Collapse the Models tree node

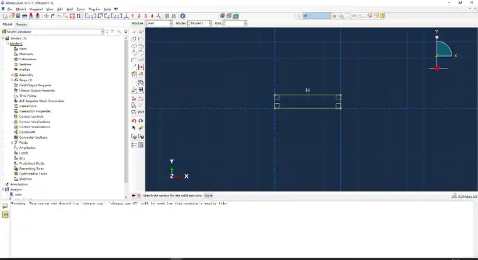(3, 38)
